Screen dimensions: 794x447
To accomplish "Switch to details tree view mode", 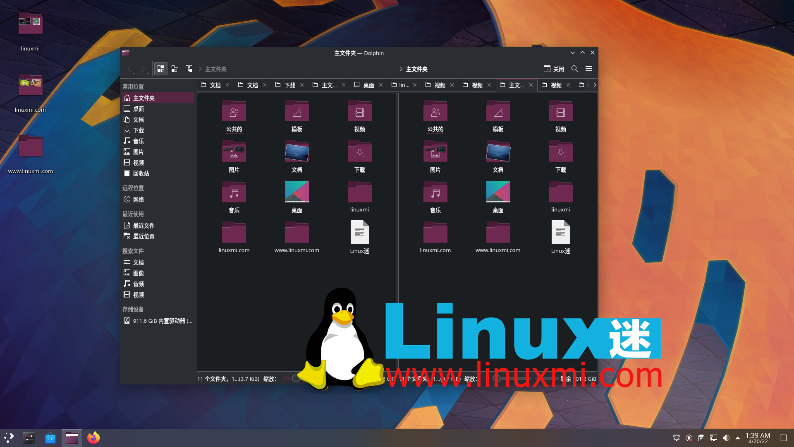I will tap(189, 69).
